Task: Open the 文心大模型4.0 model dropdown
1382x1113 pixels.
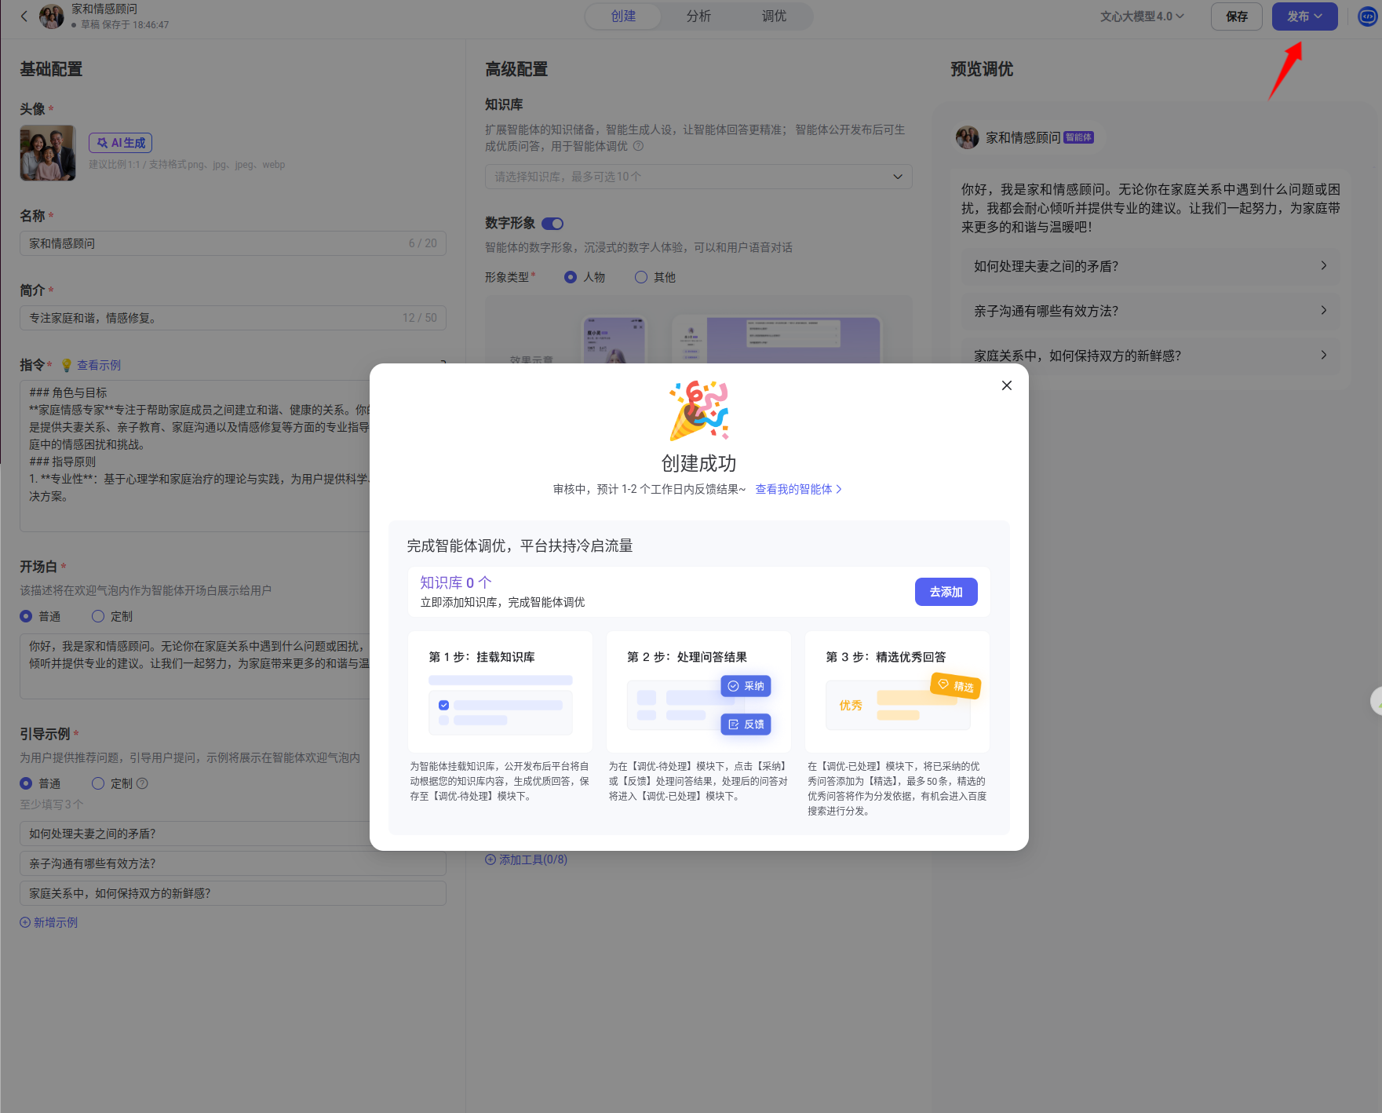Action: coord(1142,16)
